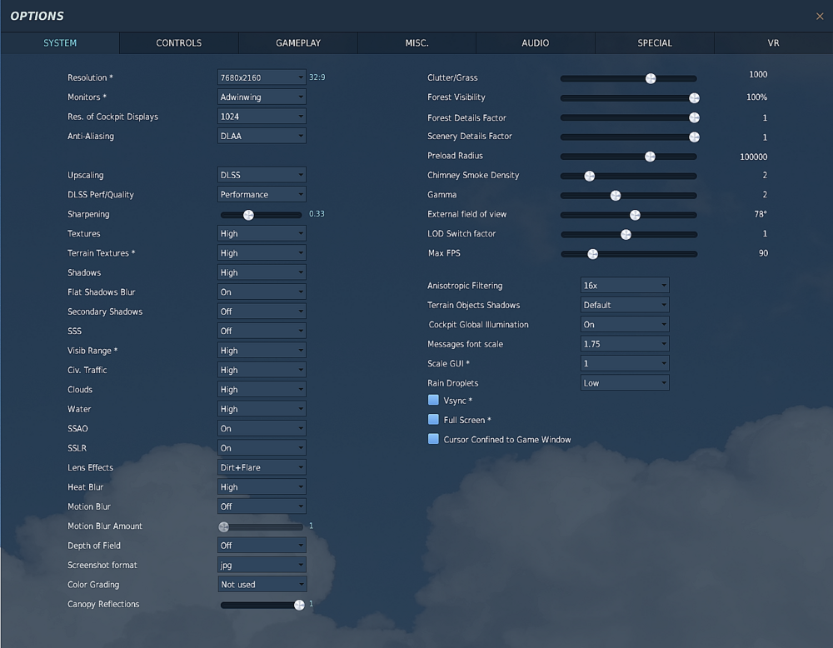Open the Screenshot format dropdown
Viewport: 833px width, 648px height.
[x=262, y=565]
